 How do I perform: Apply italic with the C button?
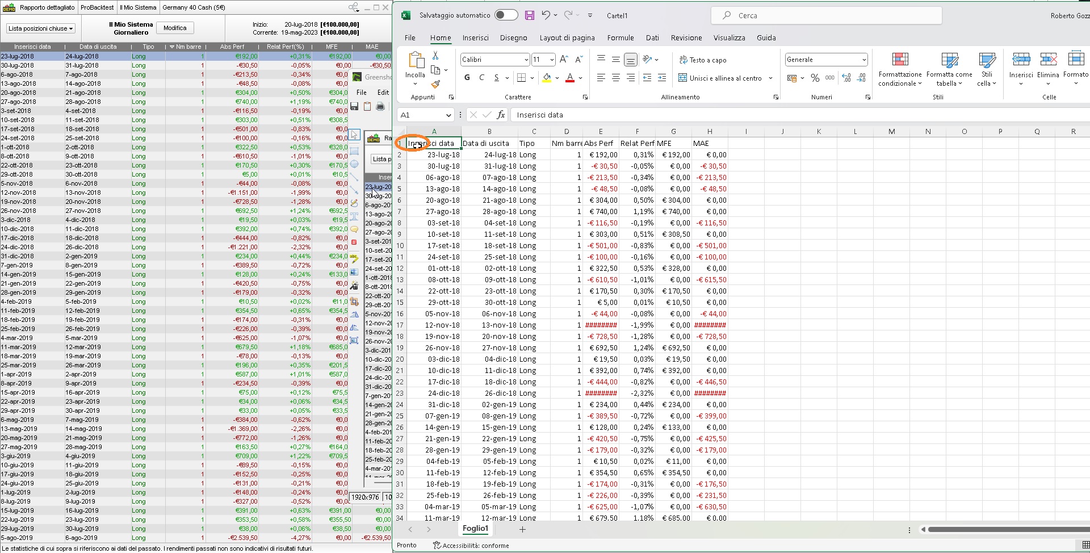pos(482,78)
